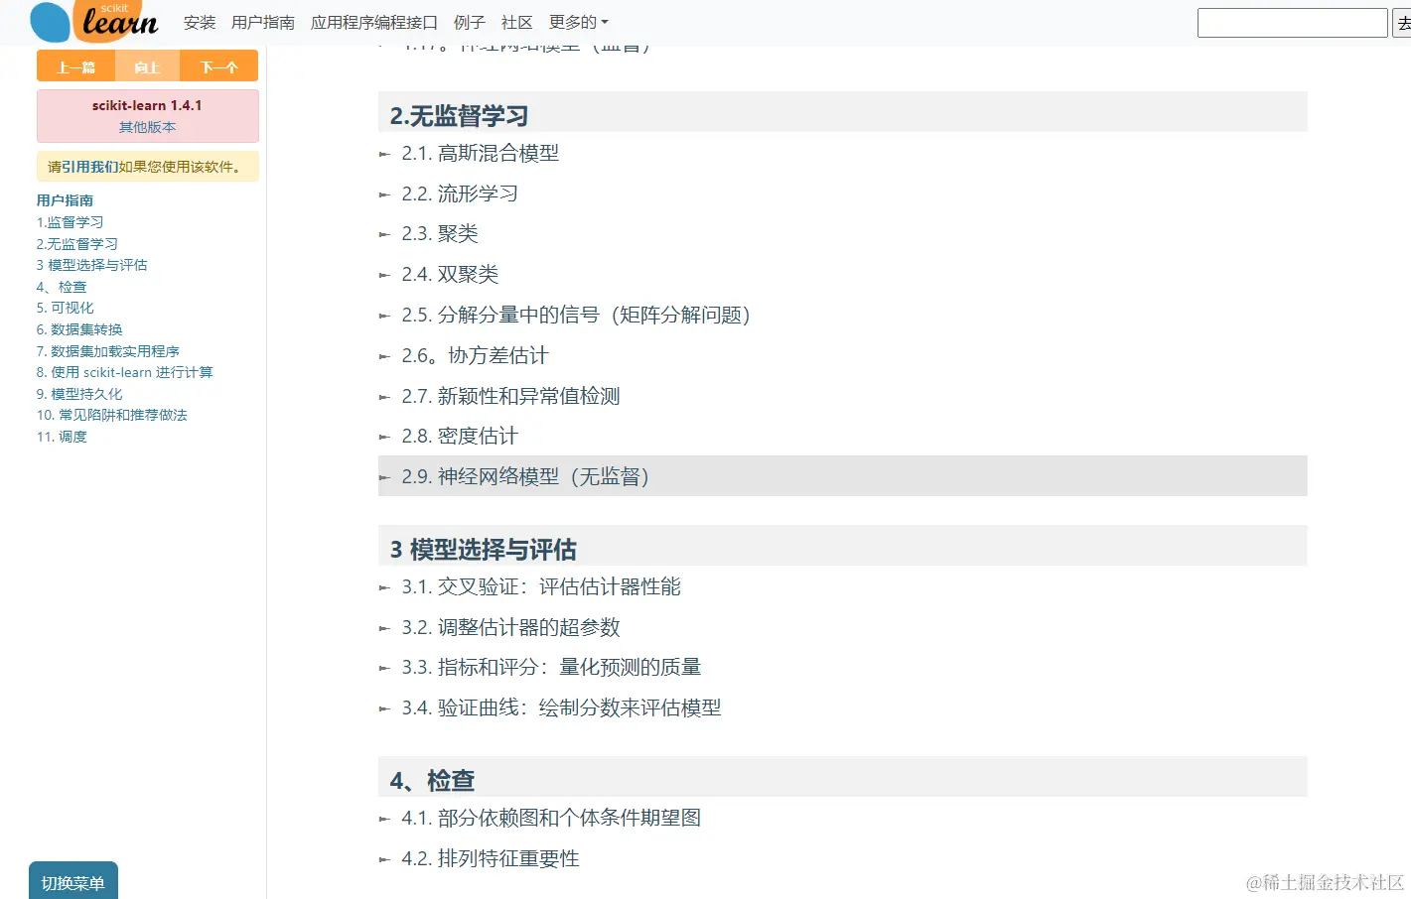1411x899 pixels.
Task: Open 4.1. 部分依赖图和个体条件期望图
Action: click(551, 818)
